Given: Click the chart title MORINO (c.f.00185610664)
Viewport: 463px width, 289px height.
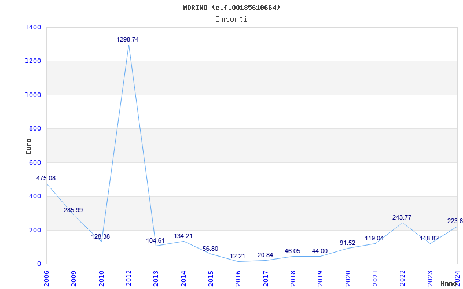Looking at the screenshot, I should 231,8.
